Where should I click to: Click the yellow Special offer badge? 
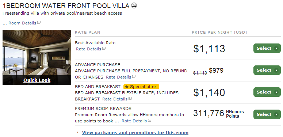click(x=141, y=87)
